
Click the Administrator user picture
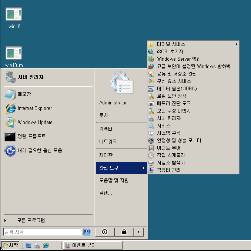[x=121, y=83]
